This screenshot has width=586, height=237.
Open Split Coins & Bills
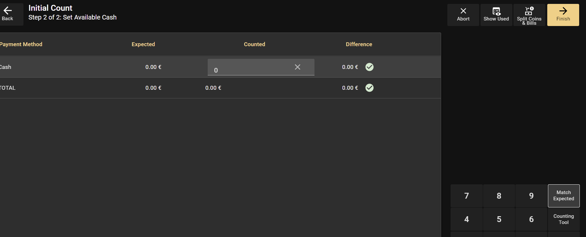click(529, 15)
